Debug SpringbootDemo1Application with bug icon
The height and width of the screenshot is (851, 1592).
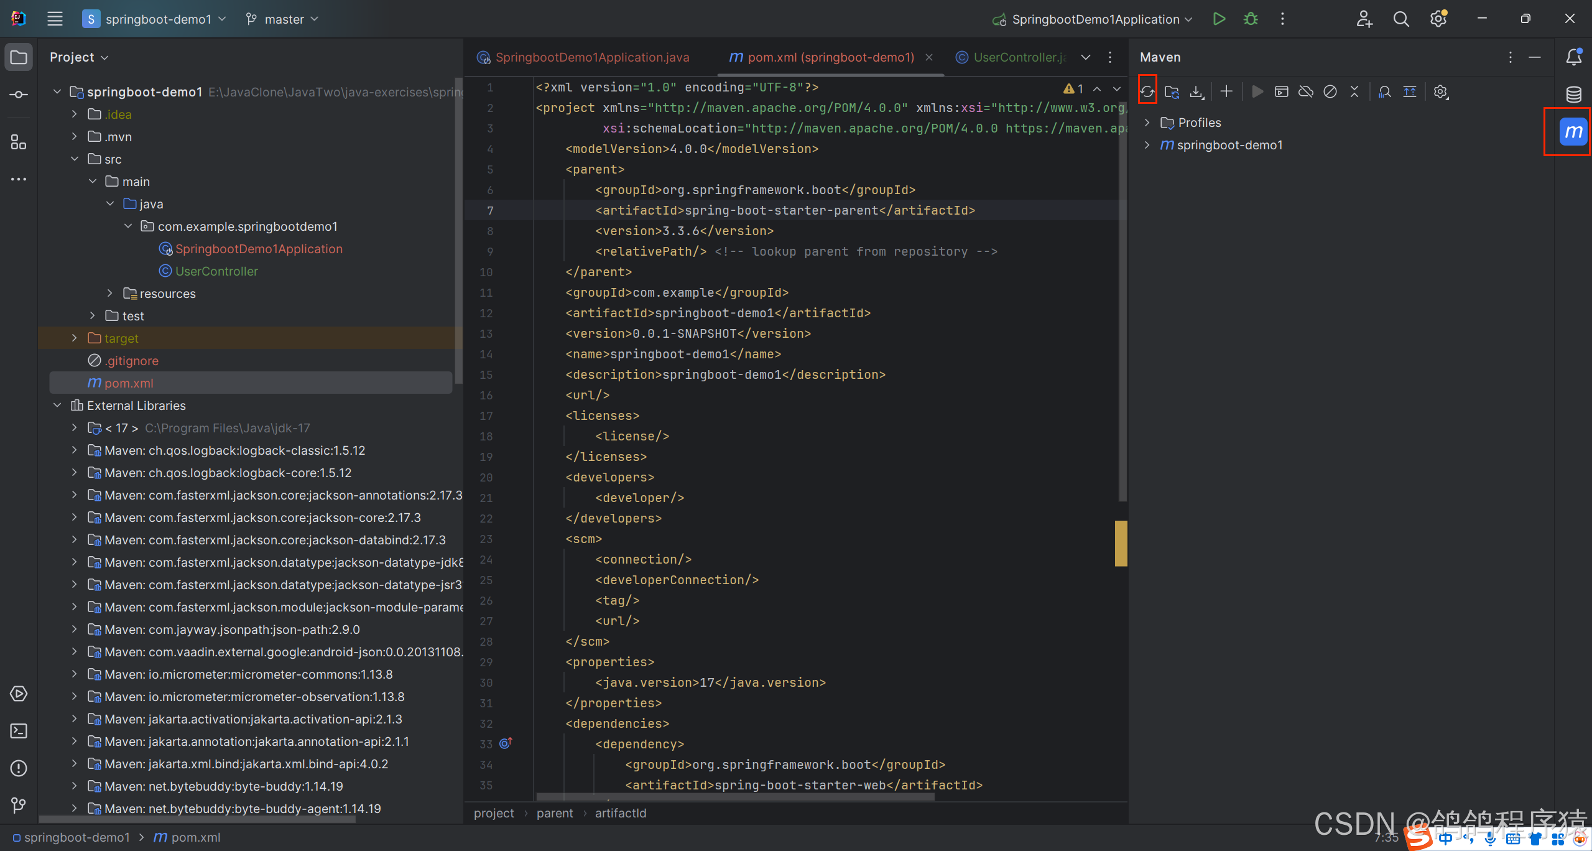click(1251, 19)
